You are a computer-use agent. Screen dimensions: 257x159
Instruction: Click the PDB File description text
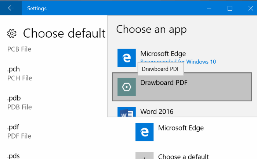pos(19,107)
